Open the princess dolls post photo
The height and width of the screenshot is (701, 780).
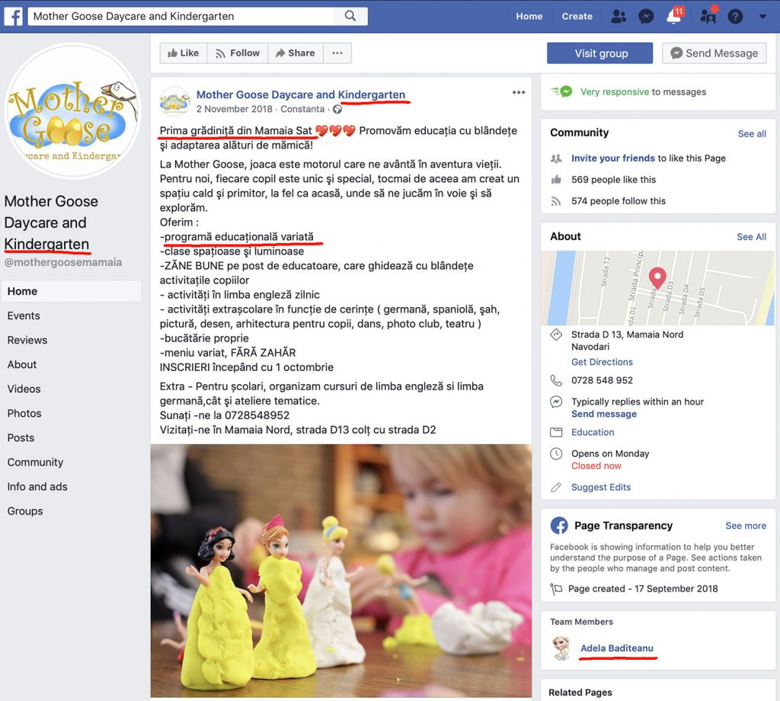point(341,571)
